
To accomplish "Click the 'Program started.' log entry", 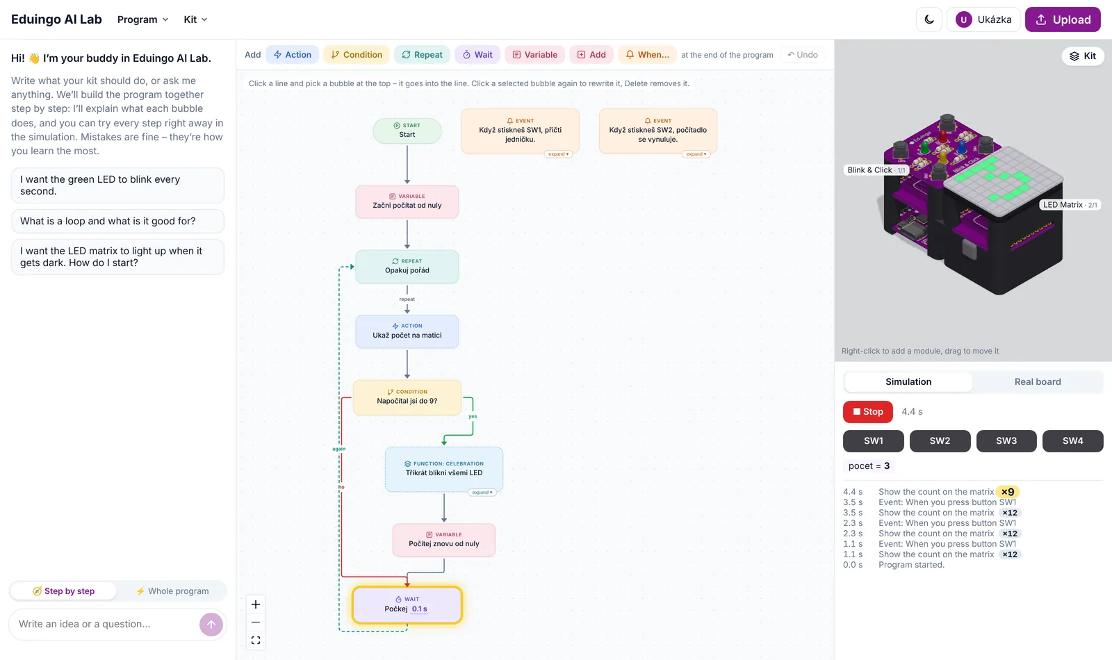I will pyautogui.click(x=911, y=565).
